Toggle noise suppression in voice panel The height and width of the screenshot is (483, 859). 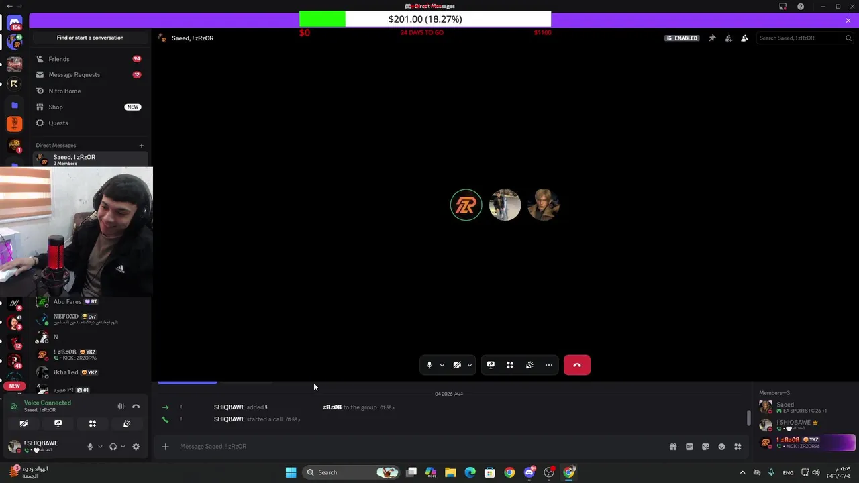pyautogui.click(x=121, y=406)
